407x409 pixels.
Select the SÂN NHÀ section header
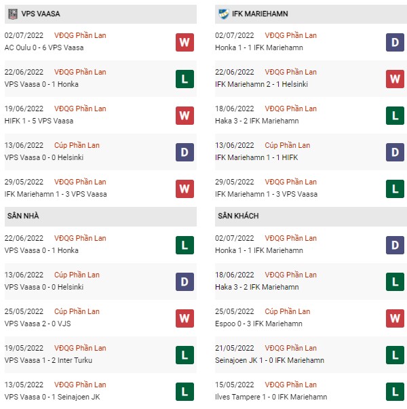(100, 216)
